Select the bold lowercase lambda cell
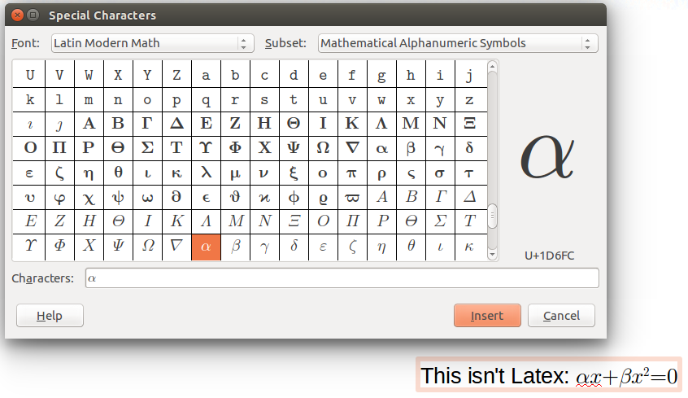The image size is (688, 398). (x=206, y=173)
